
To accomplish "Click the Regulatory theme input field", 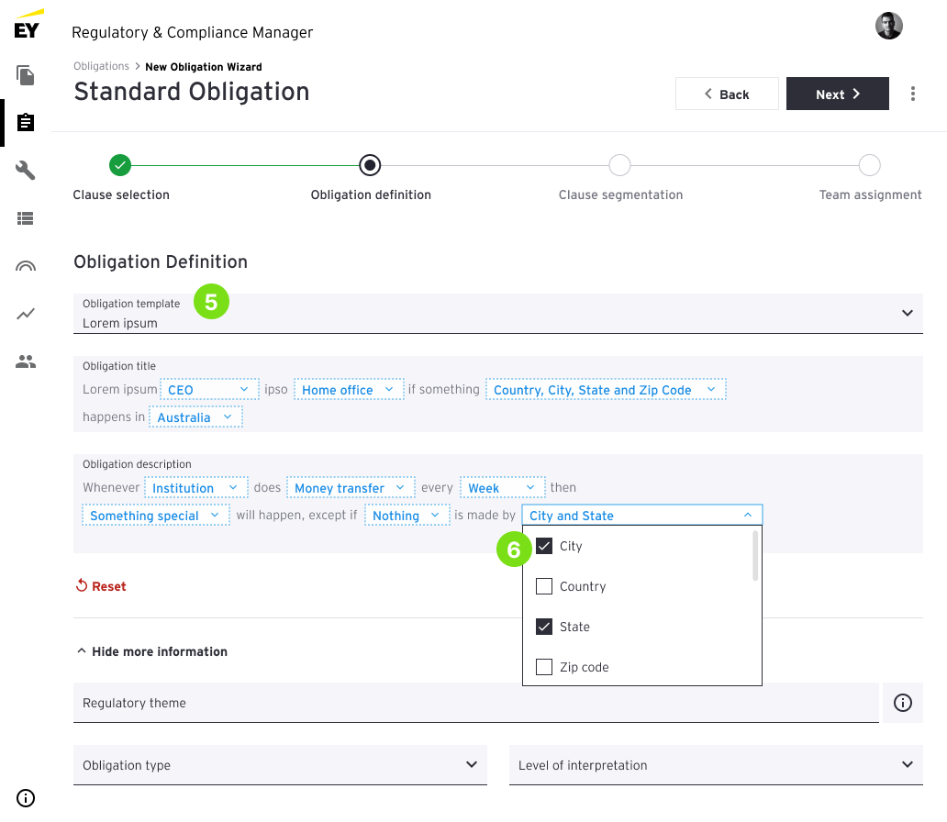I will 475,703.
